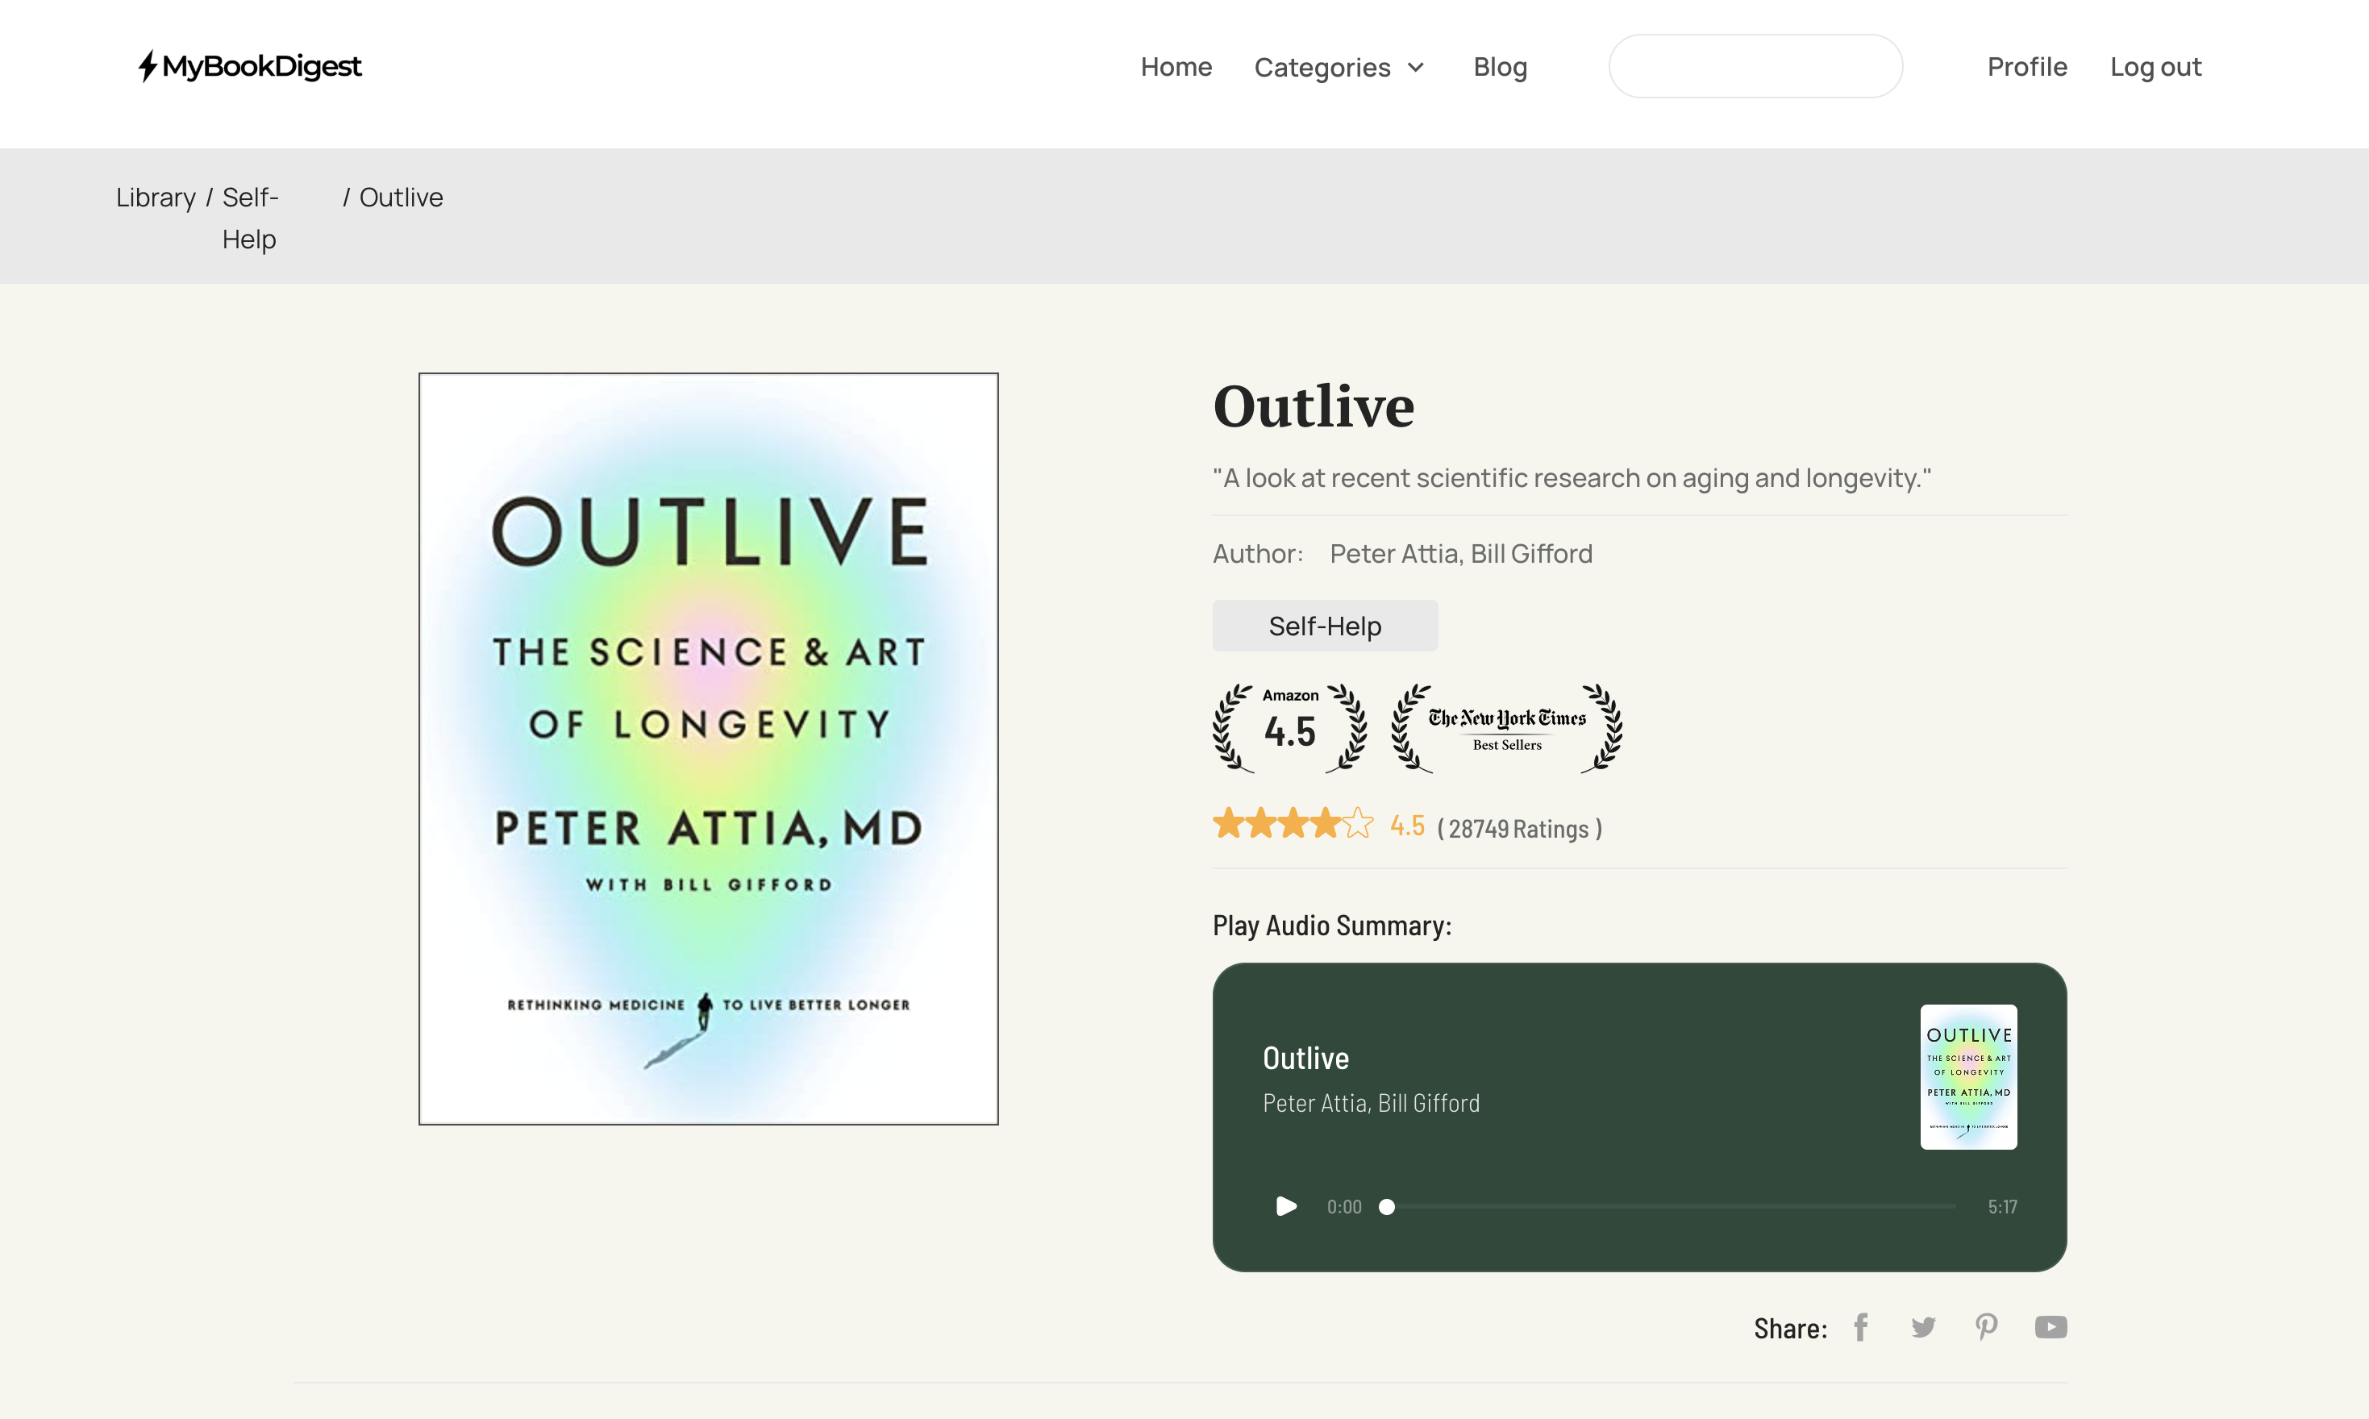The height and width of the screenshot is (1419, 2369).
Task: Click the Outlive book title heading
Action: (x=1314, y=406)
